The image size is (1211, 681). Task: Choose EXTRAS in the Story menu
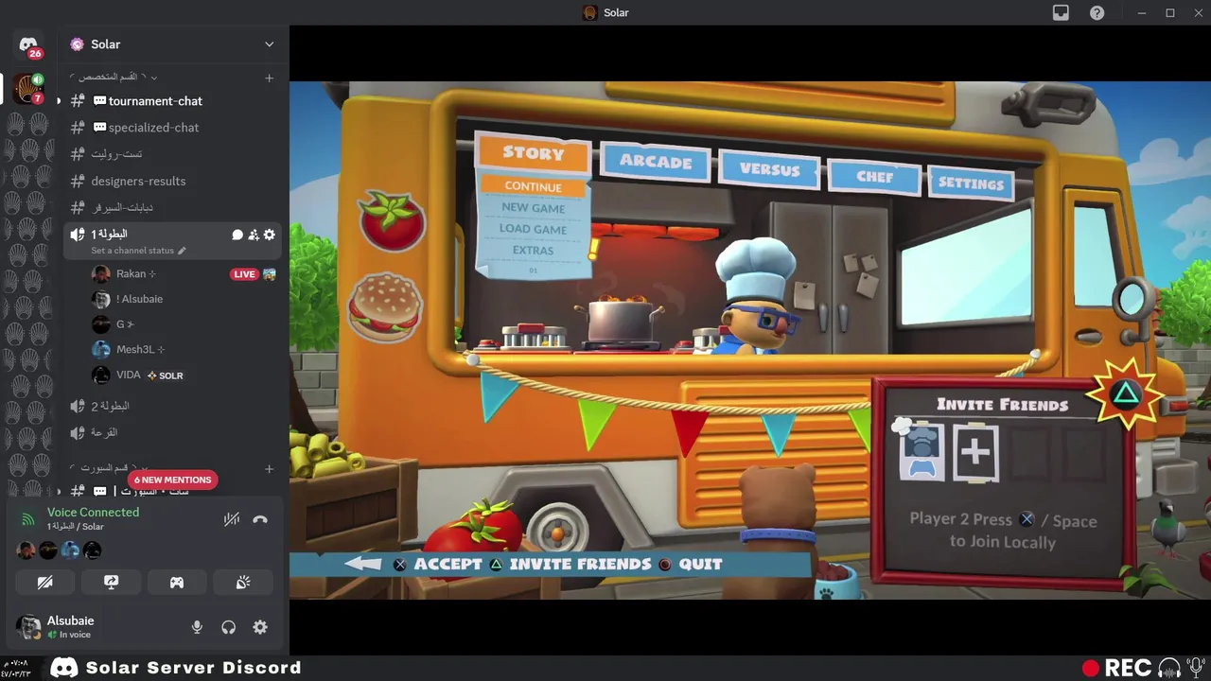click(533, 251)
